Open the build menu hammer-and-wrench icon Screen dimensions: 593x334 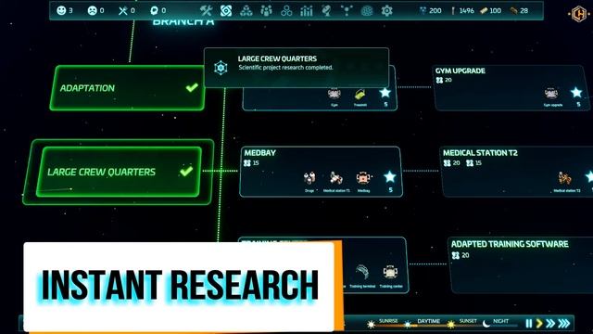click(x=206, y=10)
